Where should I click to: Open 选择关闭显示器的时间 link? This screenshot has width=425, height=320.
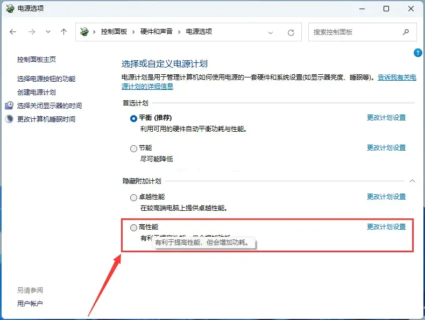(x=49, y=105)
